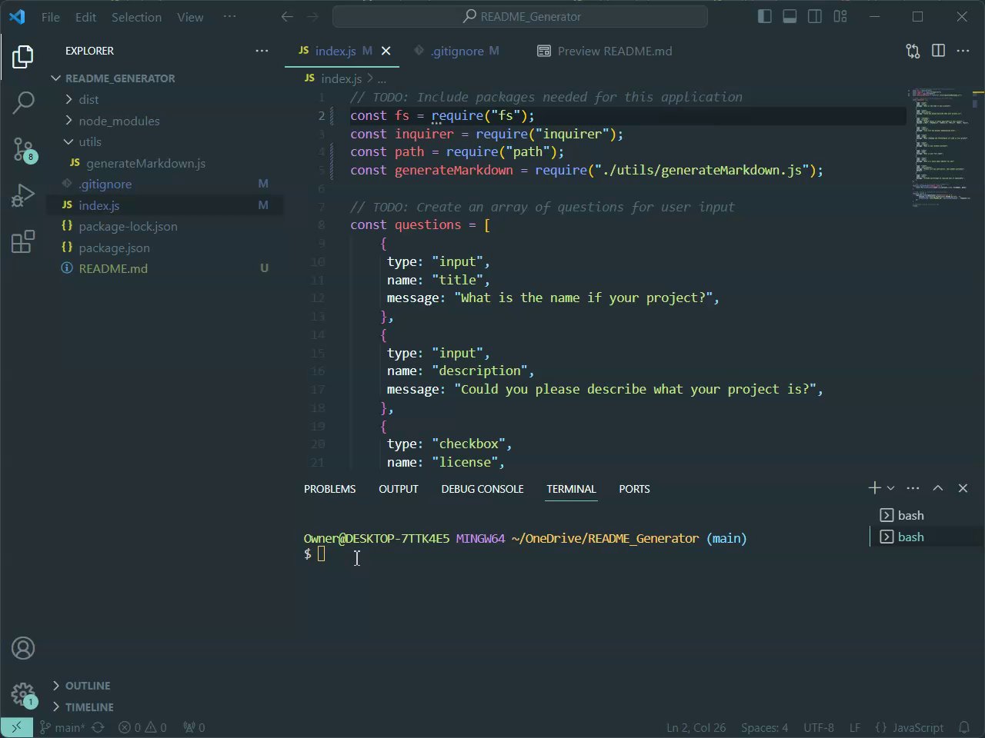Screen dimensions: 985x738
Task: Open the View menu
Action: (190, 17)
